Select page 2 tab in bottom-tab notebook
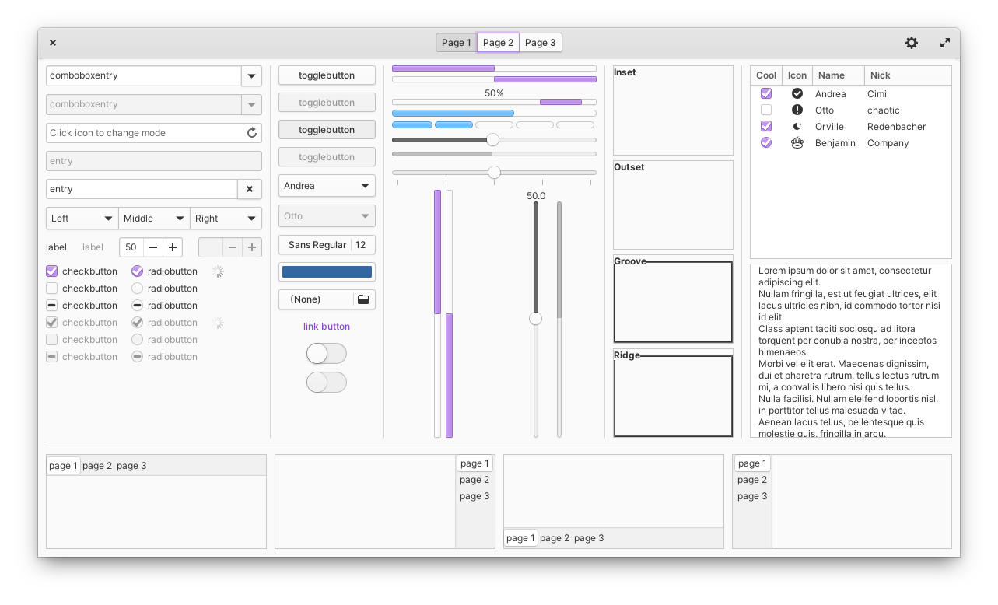The image size is (998, 605). (555, 538)
